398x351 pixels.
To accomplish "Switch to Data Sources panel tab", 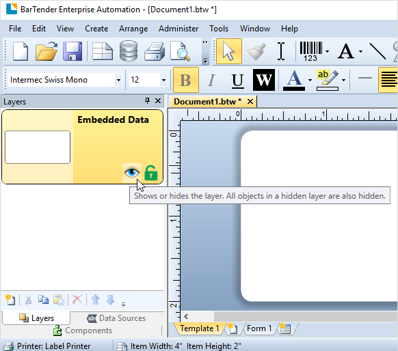I will (x=116, y=318).
